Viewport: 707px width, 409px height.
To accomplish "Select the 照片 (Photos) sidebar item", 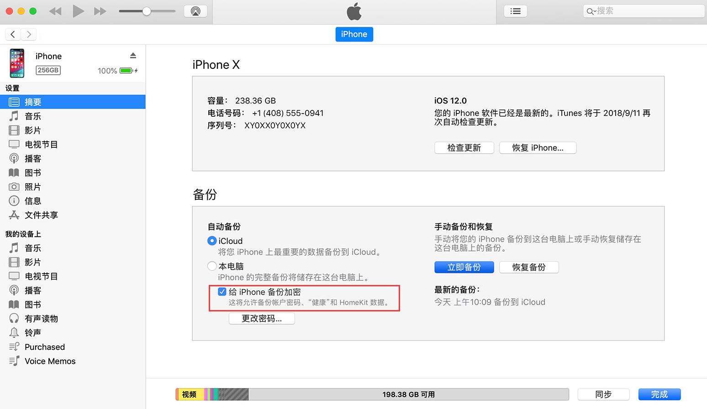I will point(32,186).
